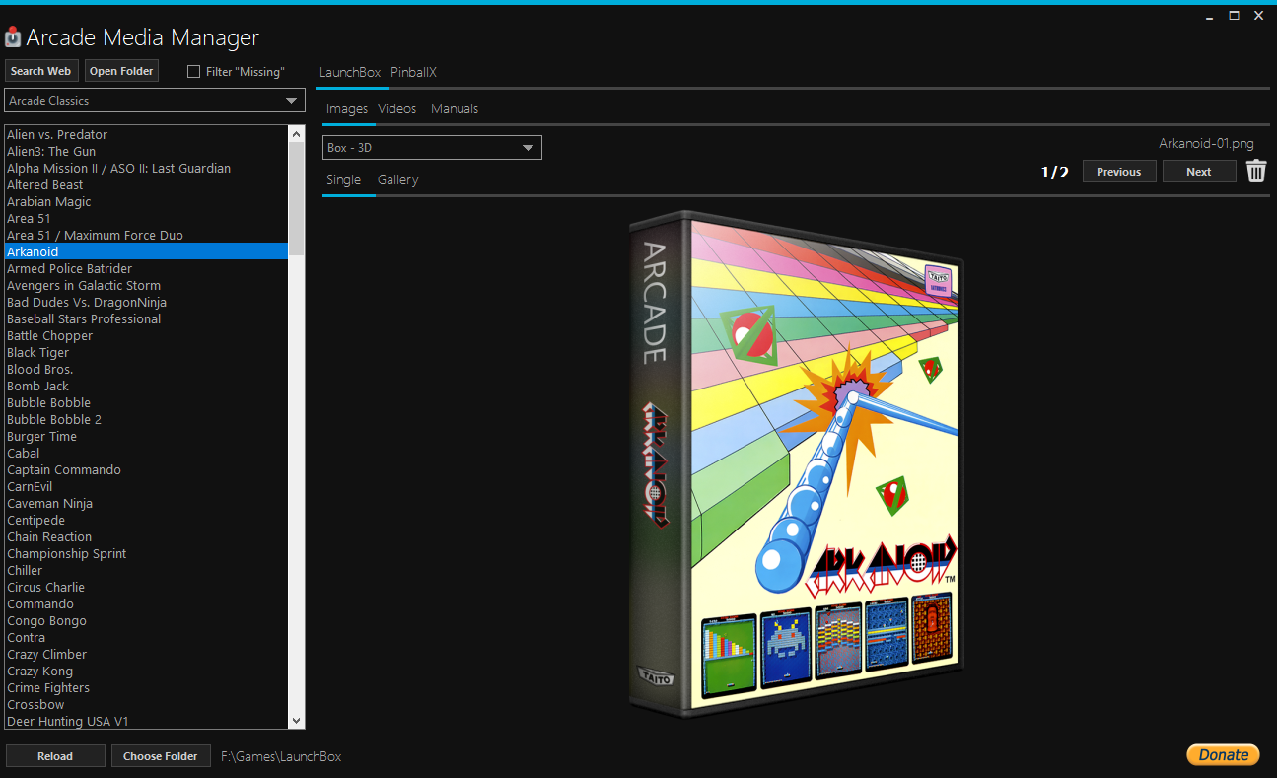Select Blood Bros. in list

pos(147,370)
